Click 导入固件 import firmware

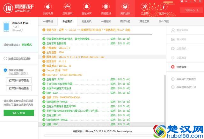(x=185, y=39)
